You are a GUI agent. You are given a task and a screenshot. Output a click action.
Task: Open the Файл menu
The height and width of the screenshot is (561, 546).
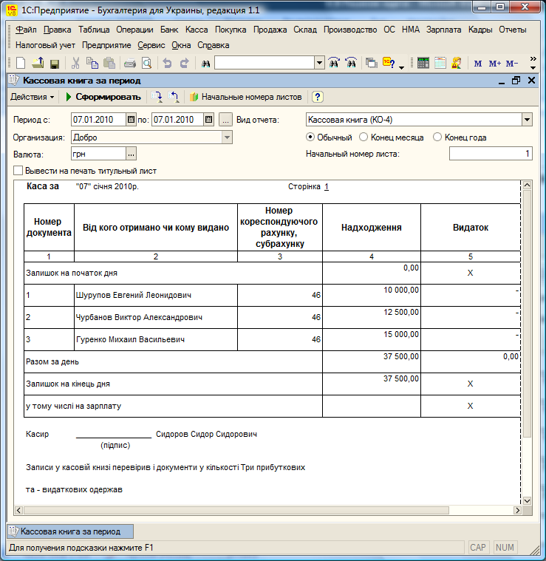(26, 30)
